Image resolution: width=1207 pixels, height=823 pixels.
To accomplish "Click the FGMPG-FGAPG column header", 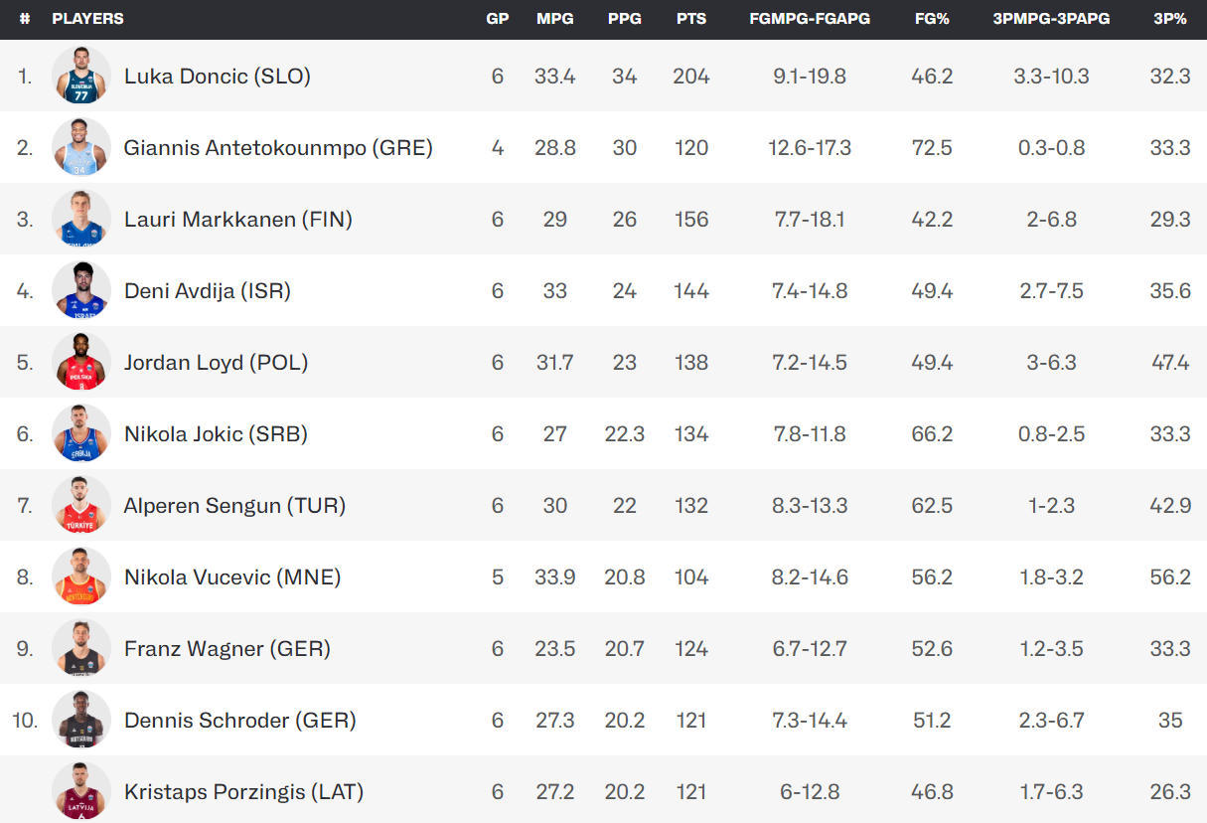I will pyautogui.click(x=810, y=19).
